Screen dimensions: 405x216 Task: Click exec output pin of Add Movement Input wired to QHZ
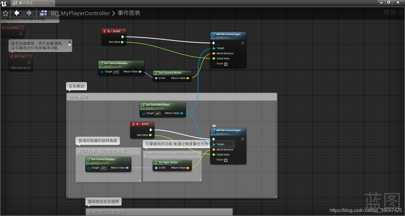[x=243, y=43]
